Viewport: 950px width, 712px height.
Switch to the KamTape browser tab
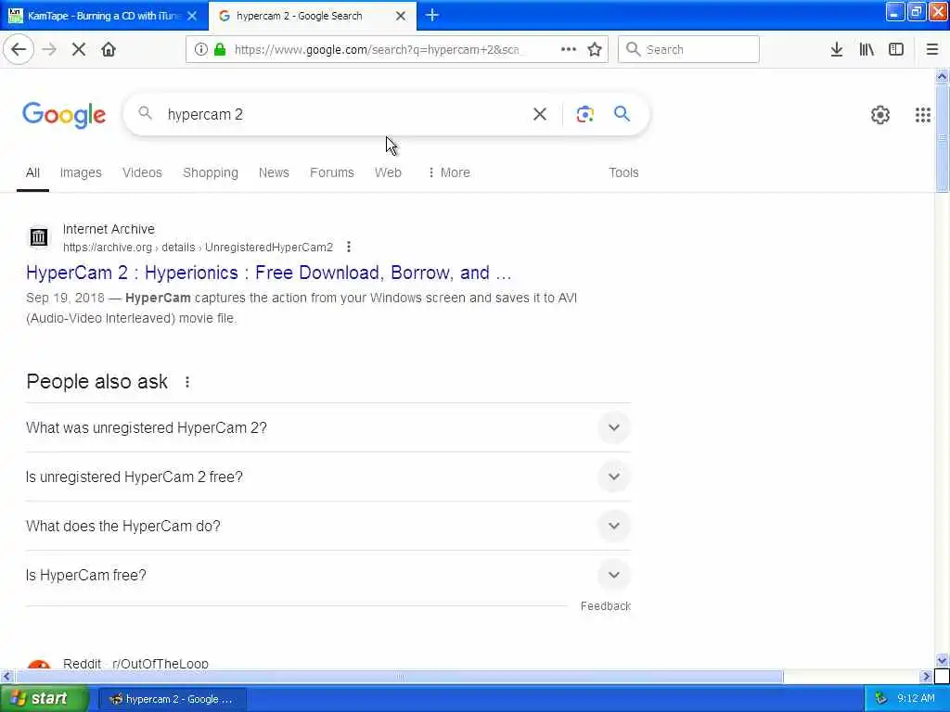click(104, 16)
